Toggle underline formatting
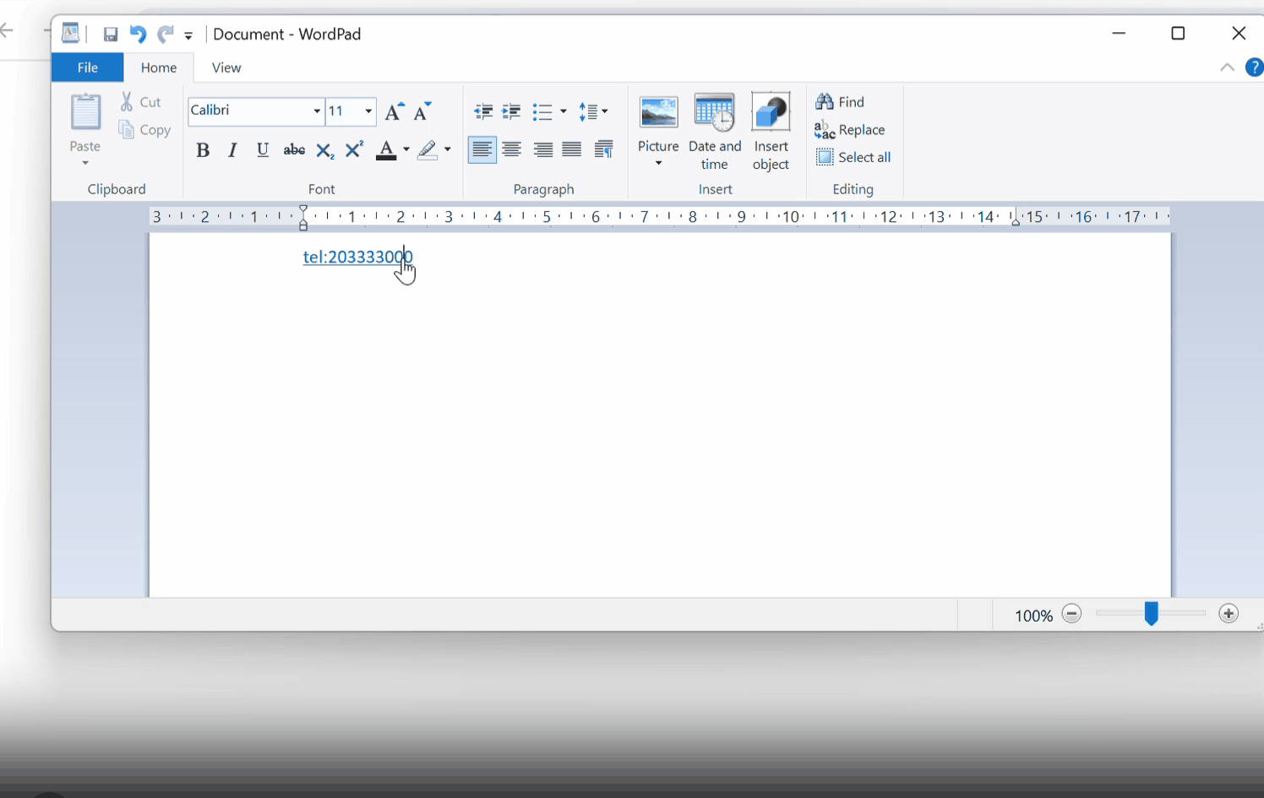1264x798 pixels. pos(262,149)
